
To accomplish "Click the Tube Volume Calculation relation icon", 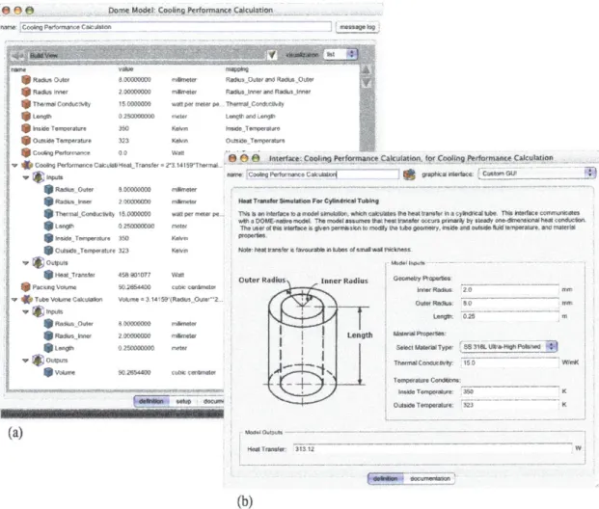I will 27,299.
